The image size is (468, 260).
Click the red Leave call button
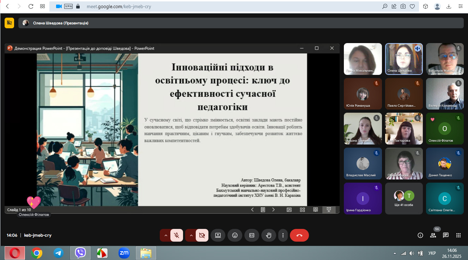tap(299, 235)
